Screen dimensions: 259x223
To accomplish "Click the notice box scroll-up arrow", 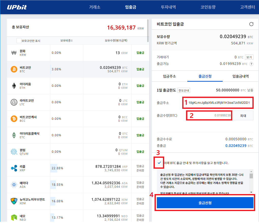I will 251,171.
